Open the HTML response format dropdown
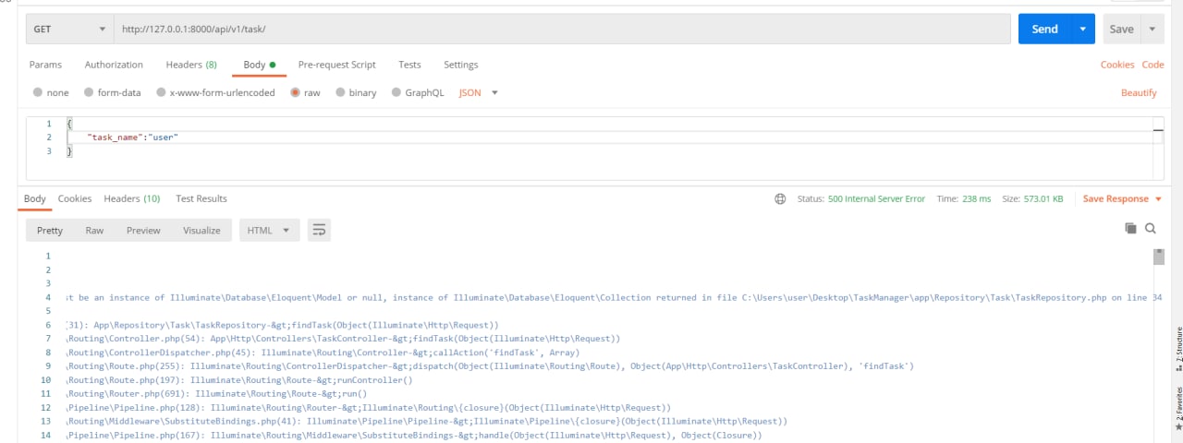Viewport: 1183px width, 443px height. click(269, 230)
